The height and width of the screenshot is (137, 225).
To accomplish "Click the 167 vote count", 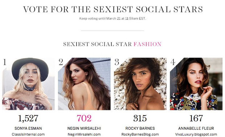I will [x=196, y=118].
